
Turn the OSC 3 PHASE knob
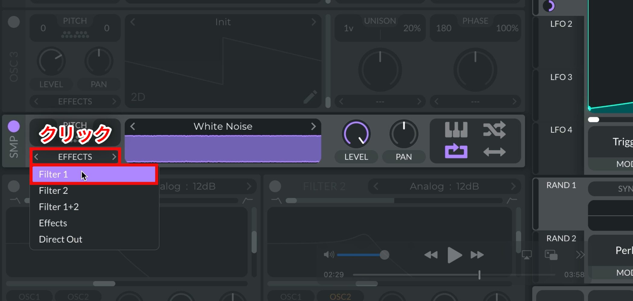click(x=475, y=70)
